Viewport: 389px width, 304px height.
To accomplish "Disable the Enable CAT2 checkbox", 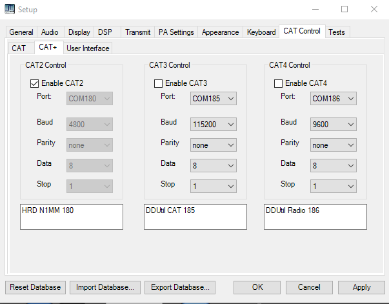I will click(x=35, y=83).
